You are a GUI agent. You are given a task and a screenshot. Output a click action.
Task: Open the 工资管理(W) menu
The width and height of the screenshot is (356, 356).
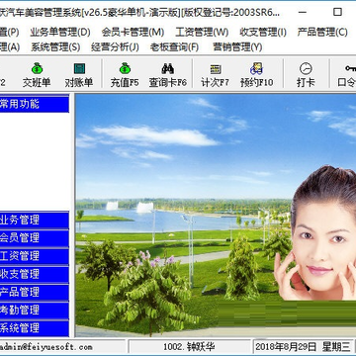pos(202,33)
